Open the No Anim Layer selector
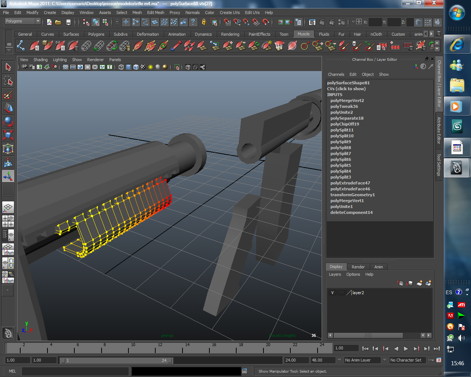Screen dimensions: 471x377 [362, 360]
